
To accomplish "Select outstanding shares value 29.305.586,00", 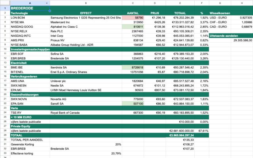I will [x=242, y=40].
